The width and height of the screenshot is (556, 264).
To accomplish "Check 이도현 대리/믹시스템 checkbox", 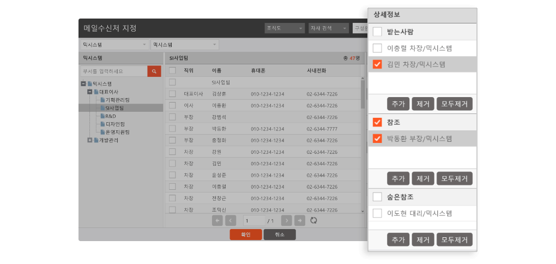I will click(x=377, y=213).
